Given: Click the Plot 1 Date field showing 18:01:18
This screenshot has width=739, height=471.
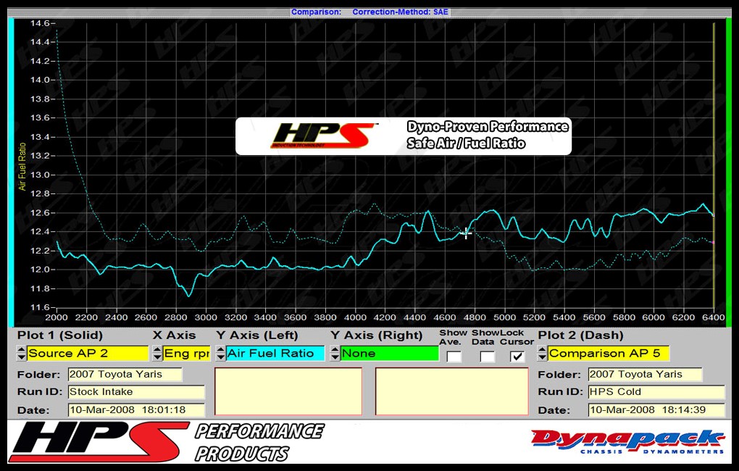Looking at the screenshot, I should pos(137,409).
